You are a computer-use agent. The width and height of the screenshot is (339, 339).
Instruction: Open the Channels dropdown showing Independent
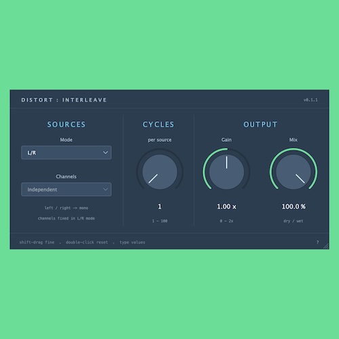coord(66,189)
